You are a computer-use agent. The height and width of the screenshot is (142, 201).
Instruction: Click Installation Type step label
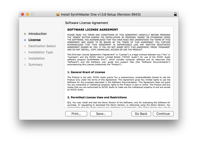40,52
